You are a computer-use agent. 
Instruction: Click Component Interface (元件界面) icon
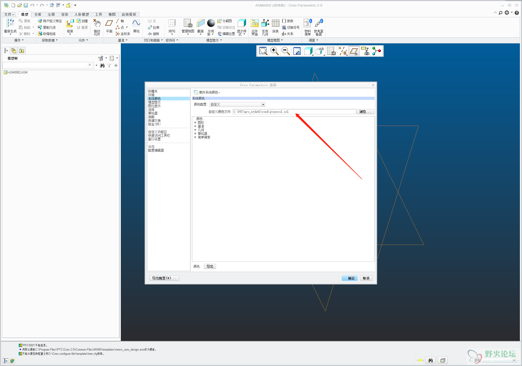pyautogui.click(x=255, y=24)
